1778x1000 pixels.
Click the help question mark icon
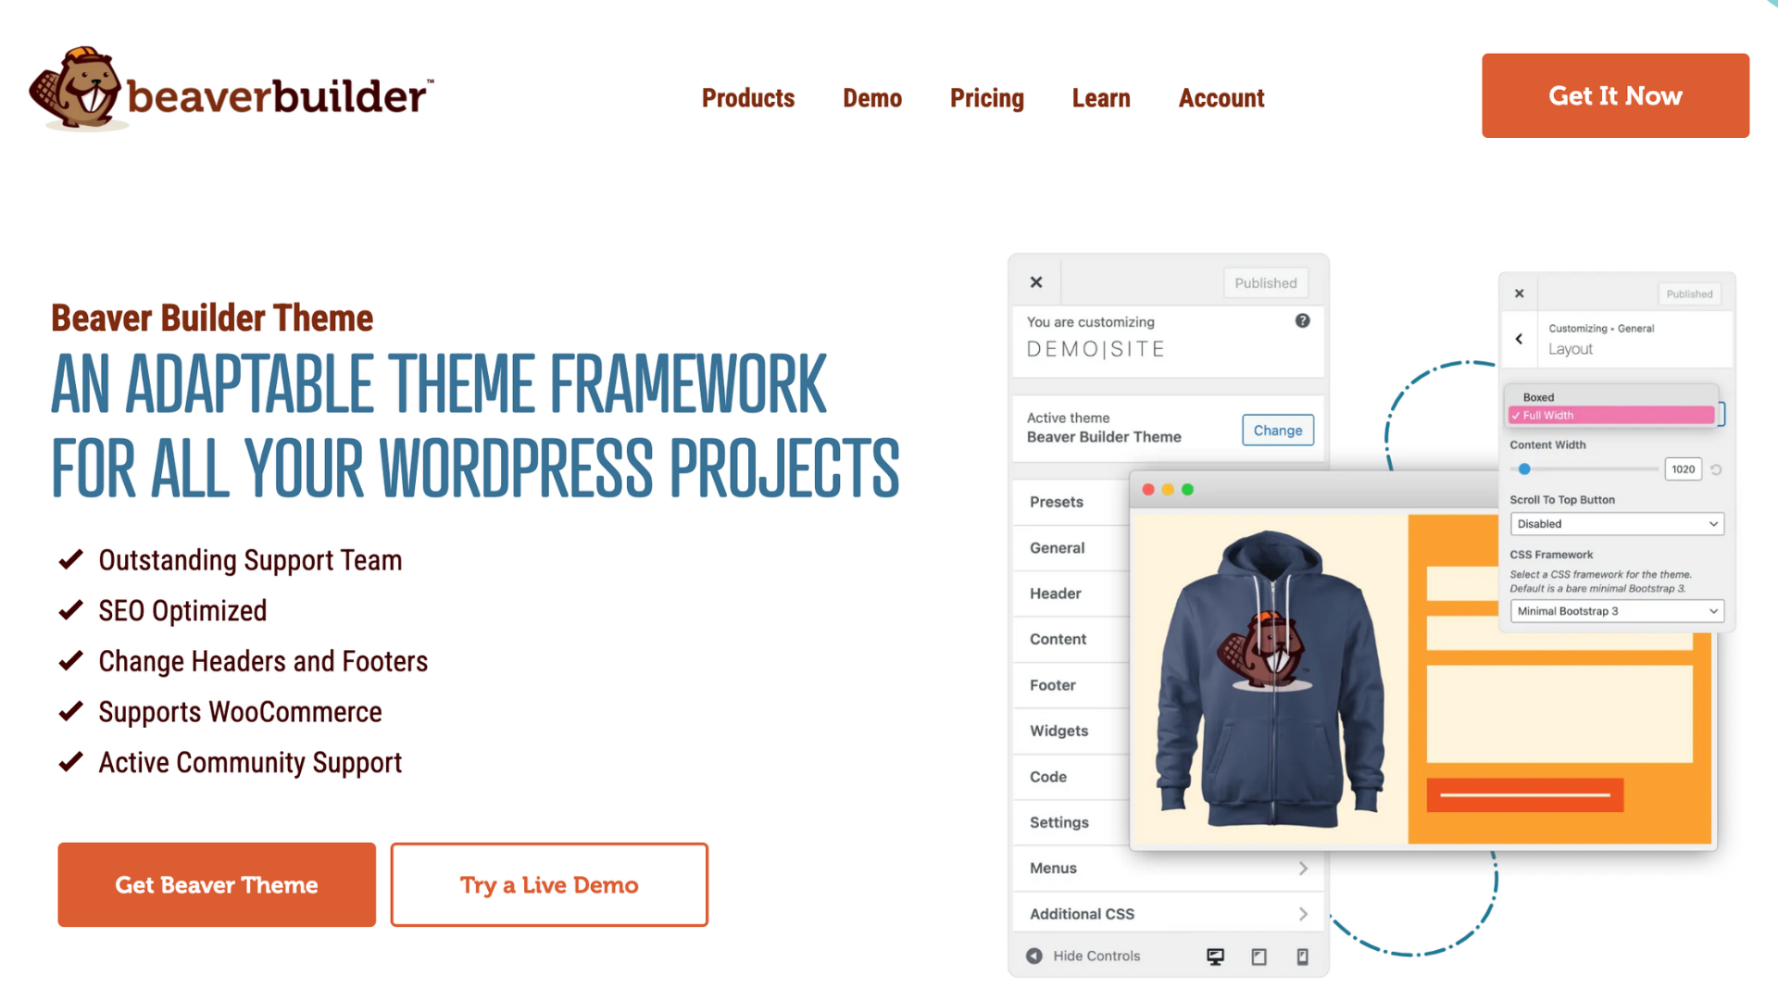pyautogui.click(x=1303, y=321)
